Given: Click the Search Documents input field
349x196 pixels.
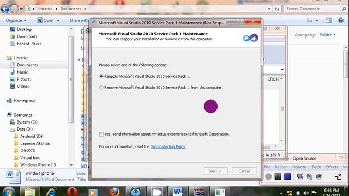Looking at the screenshot, I should [312, 9].
